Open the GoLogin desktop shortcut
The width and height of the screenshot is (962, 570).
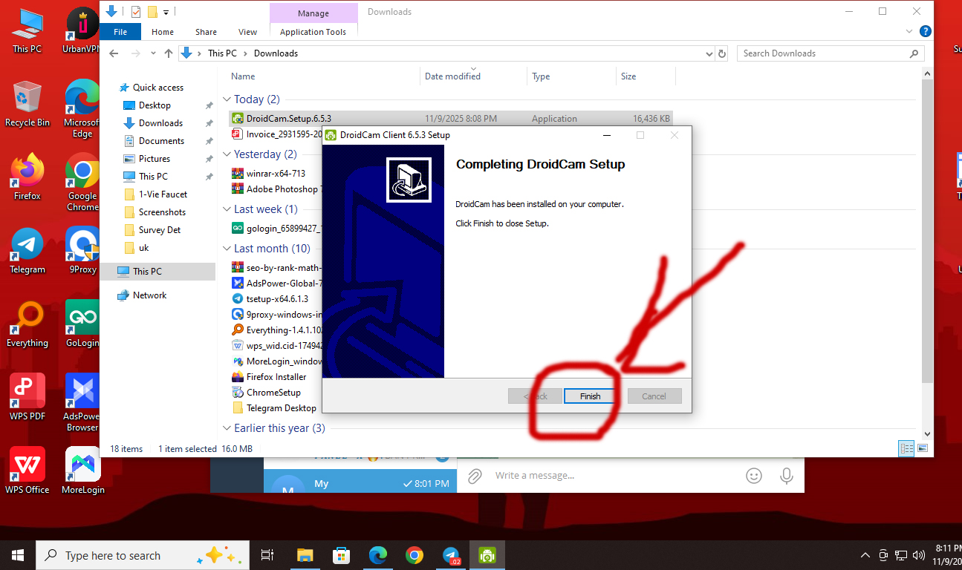point(82,324)
